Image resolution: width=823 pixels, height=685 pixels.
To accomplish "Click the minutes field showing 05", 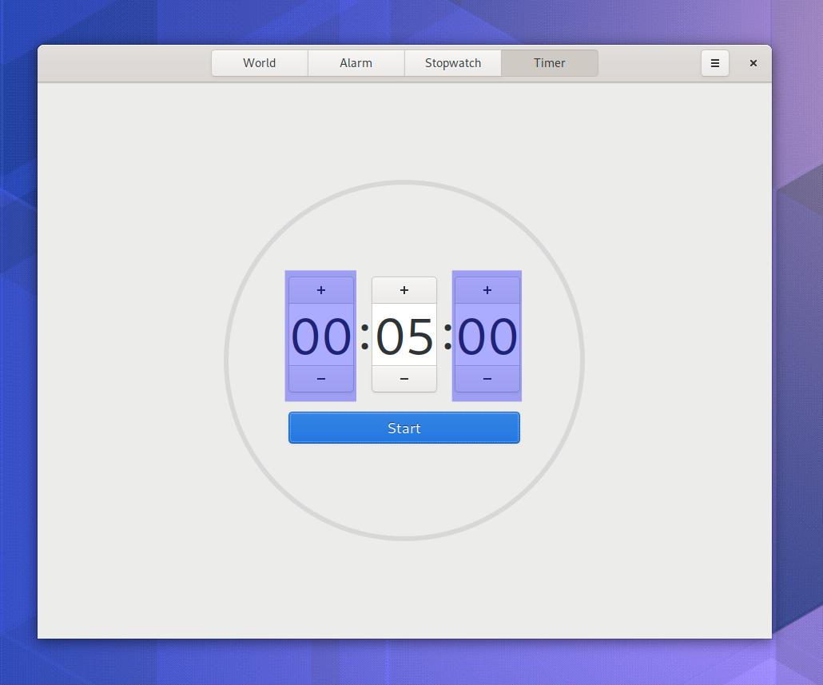I will point(404,335).
